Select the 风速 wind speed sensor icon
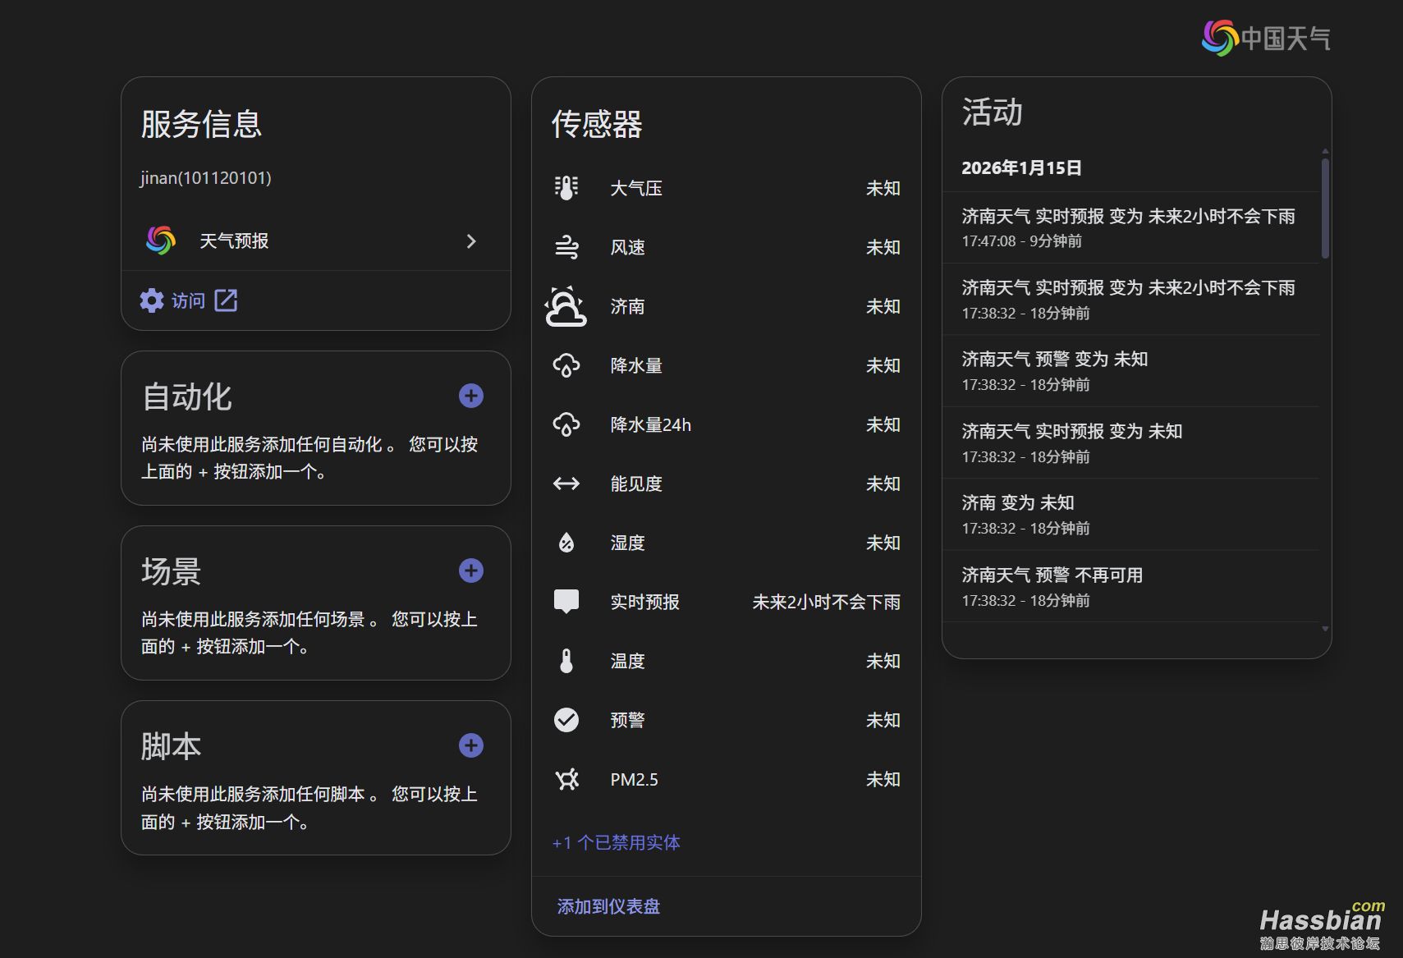The height and width of the screenshot is (958, 1403). click(566, 247)
